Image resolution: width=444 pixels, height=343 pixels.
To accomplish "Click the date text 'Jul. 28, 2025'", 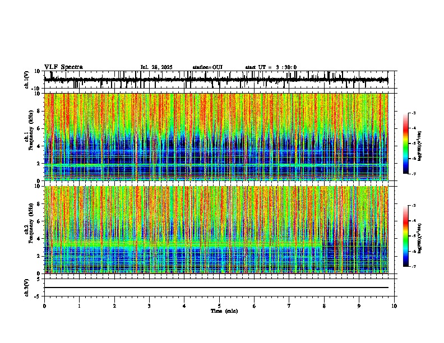I will (x=156, y=67).
